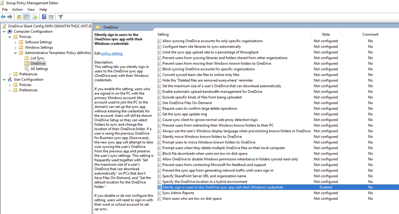The width and height of the screenshot is (399, 214).
Task: Click the folder icon beside List Sync
Action: pyautogui.click(x=26, y=58)
